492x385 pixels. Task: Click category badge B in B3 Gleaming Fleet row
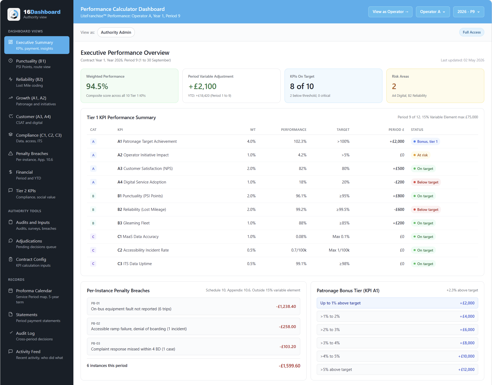[x=93, y=223]
